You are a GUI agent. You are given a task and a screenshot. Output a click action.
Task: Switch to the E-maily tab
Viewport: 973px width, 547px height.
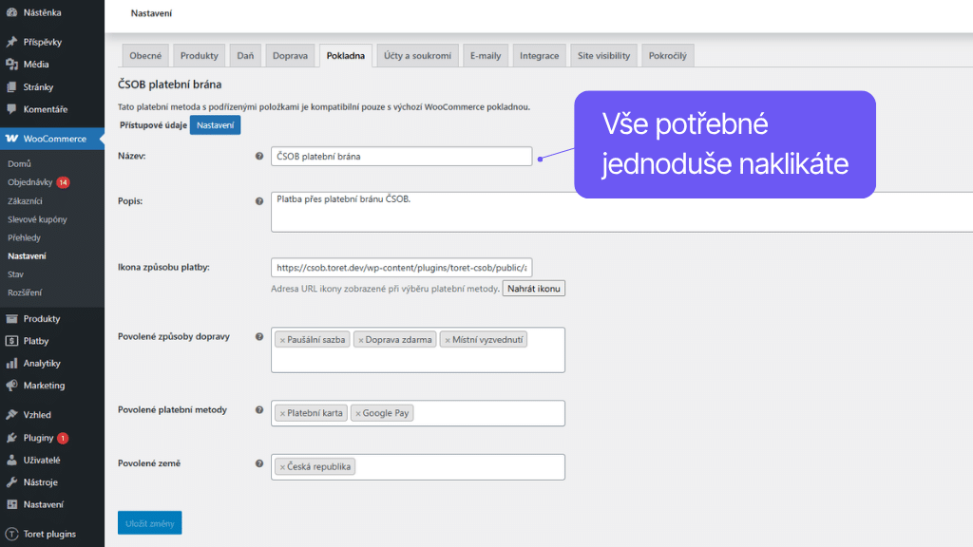pos(486,55)
